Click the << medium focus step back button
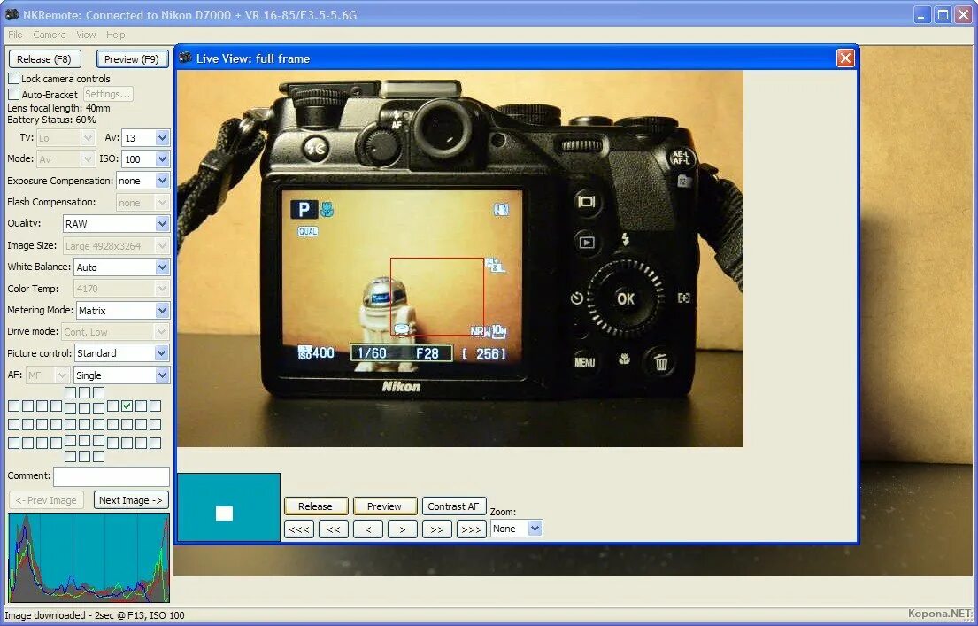Image resolution: width=978 pixels, height=626 pixels. 333,529
